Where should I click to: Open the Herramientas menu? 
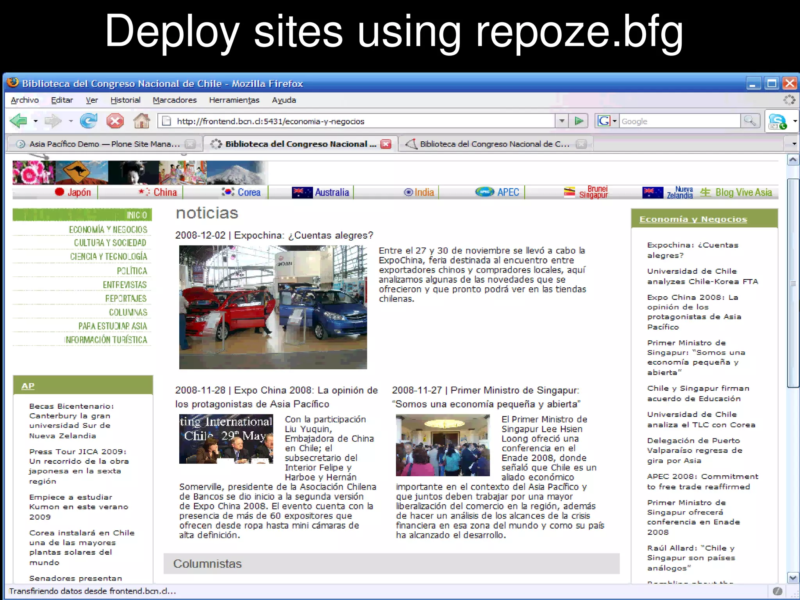[234, 100]
